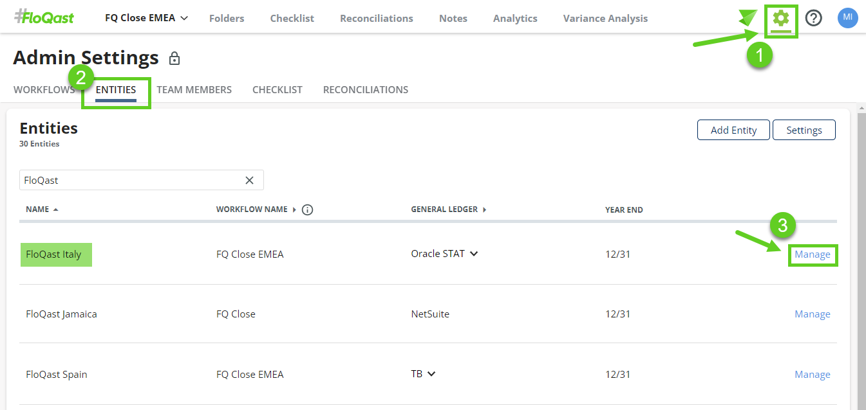The height and width of the screenshot is (410, 866).
Task: Click FQ Close workflow in Jamaica row
Action: point(236,314)
